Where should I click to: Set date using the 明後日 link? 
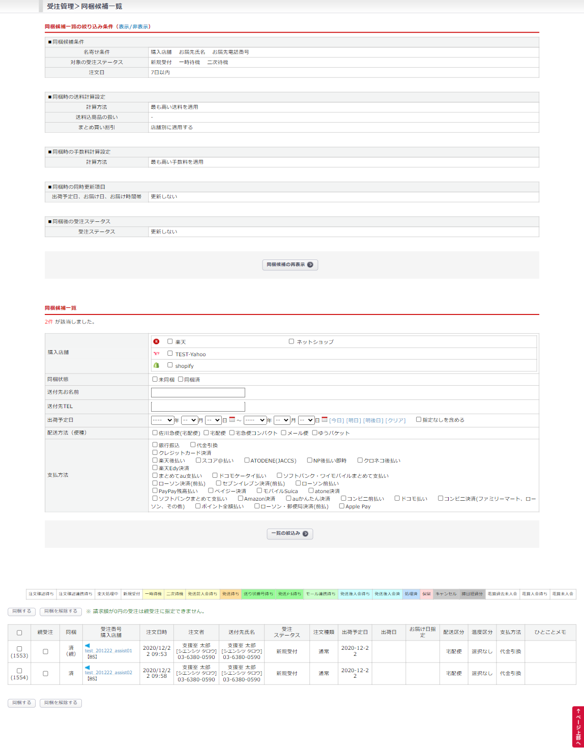click(x=373, y=420)
